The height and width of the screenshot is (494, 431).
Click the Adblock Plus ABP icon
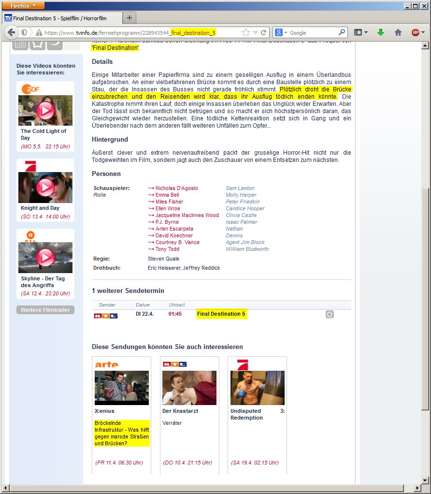coord(415,32)
